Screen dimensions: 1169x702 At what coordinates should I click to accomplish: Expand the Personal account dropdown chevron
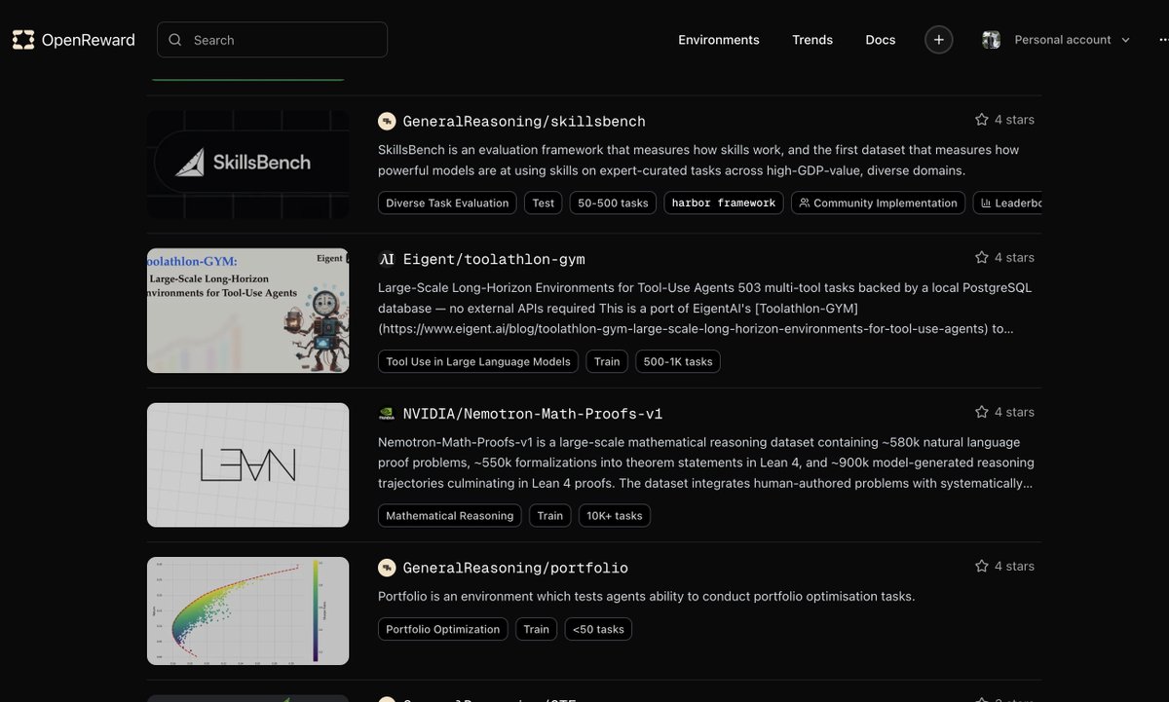click(x=1125, y=40)
